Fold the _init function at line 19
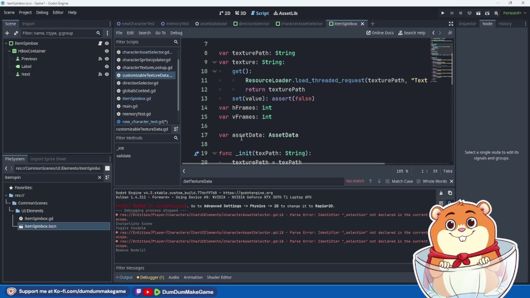Screen dimensions: 530x298 [214, 153]
